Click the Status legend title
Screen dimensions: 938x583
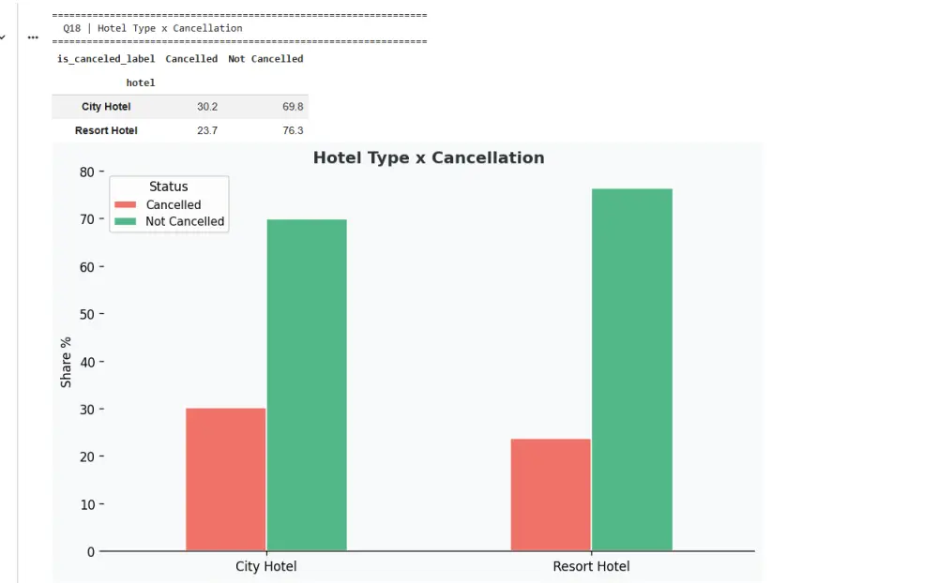(x=169, y=187)
